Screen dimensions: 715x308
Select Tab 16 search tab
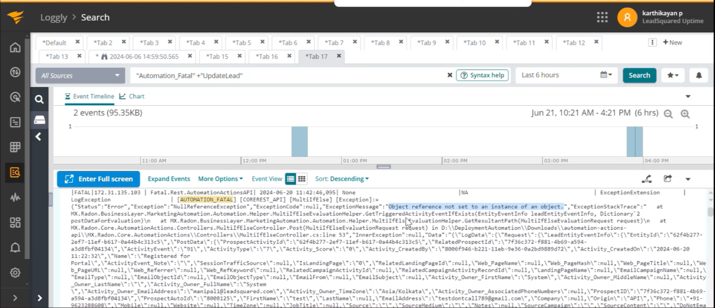point(267,56)
